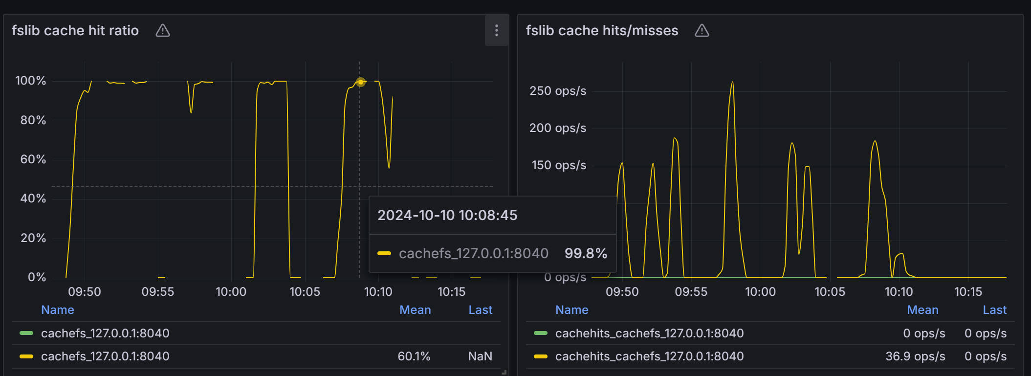Sort hit ratio legend by Mean

coord(415,310)
